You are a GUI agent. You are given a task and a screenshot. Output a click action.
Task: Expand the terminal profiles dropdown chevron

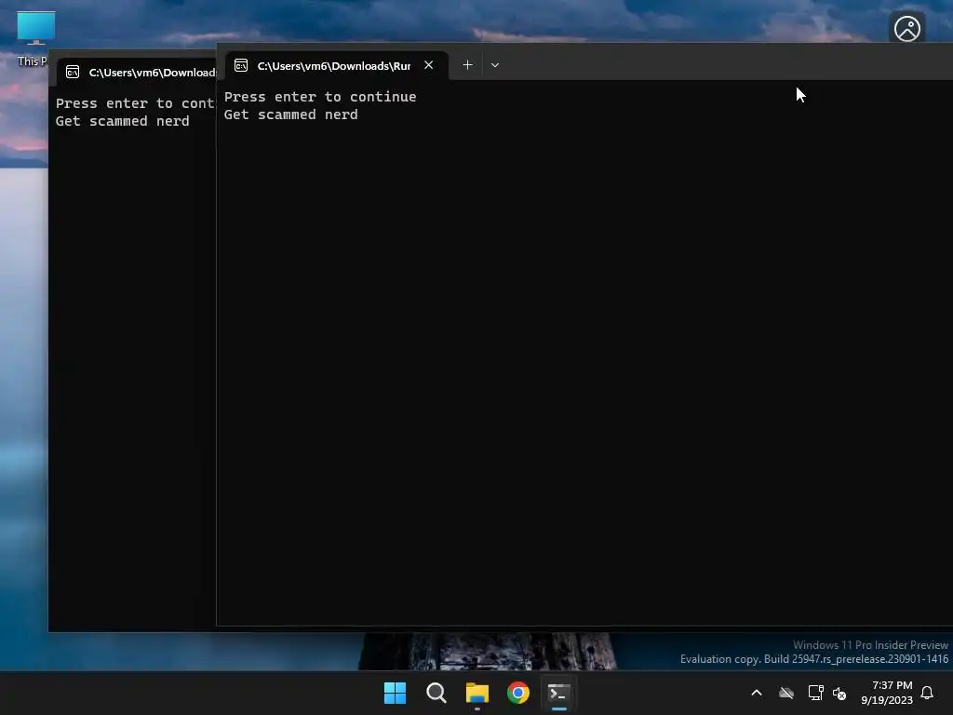click(x=495, y=65)
